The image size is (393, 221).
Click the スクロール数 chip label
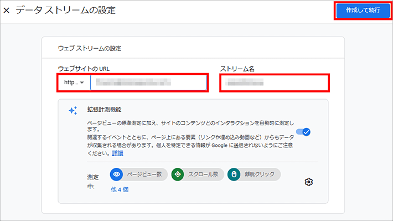click(203, 174)
